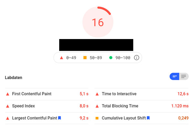Click the blue bookmark icon next to Largest Contentful Paint
The height and width of the screenshot is (133, 194).
coord(59,118)
